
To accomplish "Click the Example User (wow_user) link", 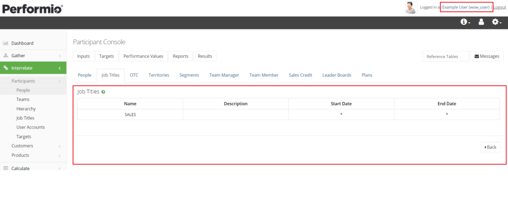I will 466,7.
